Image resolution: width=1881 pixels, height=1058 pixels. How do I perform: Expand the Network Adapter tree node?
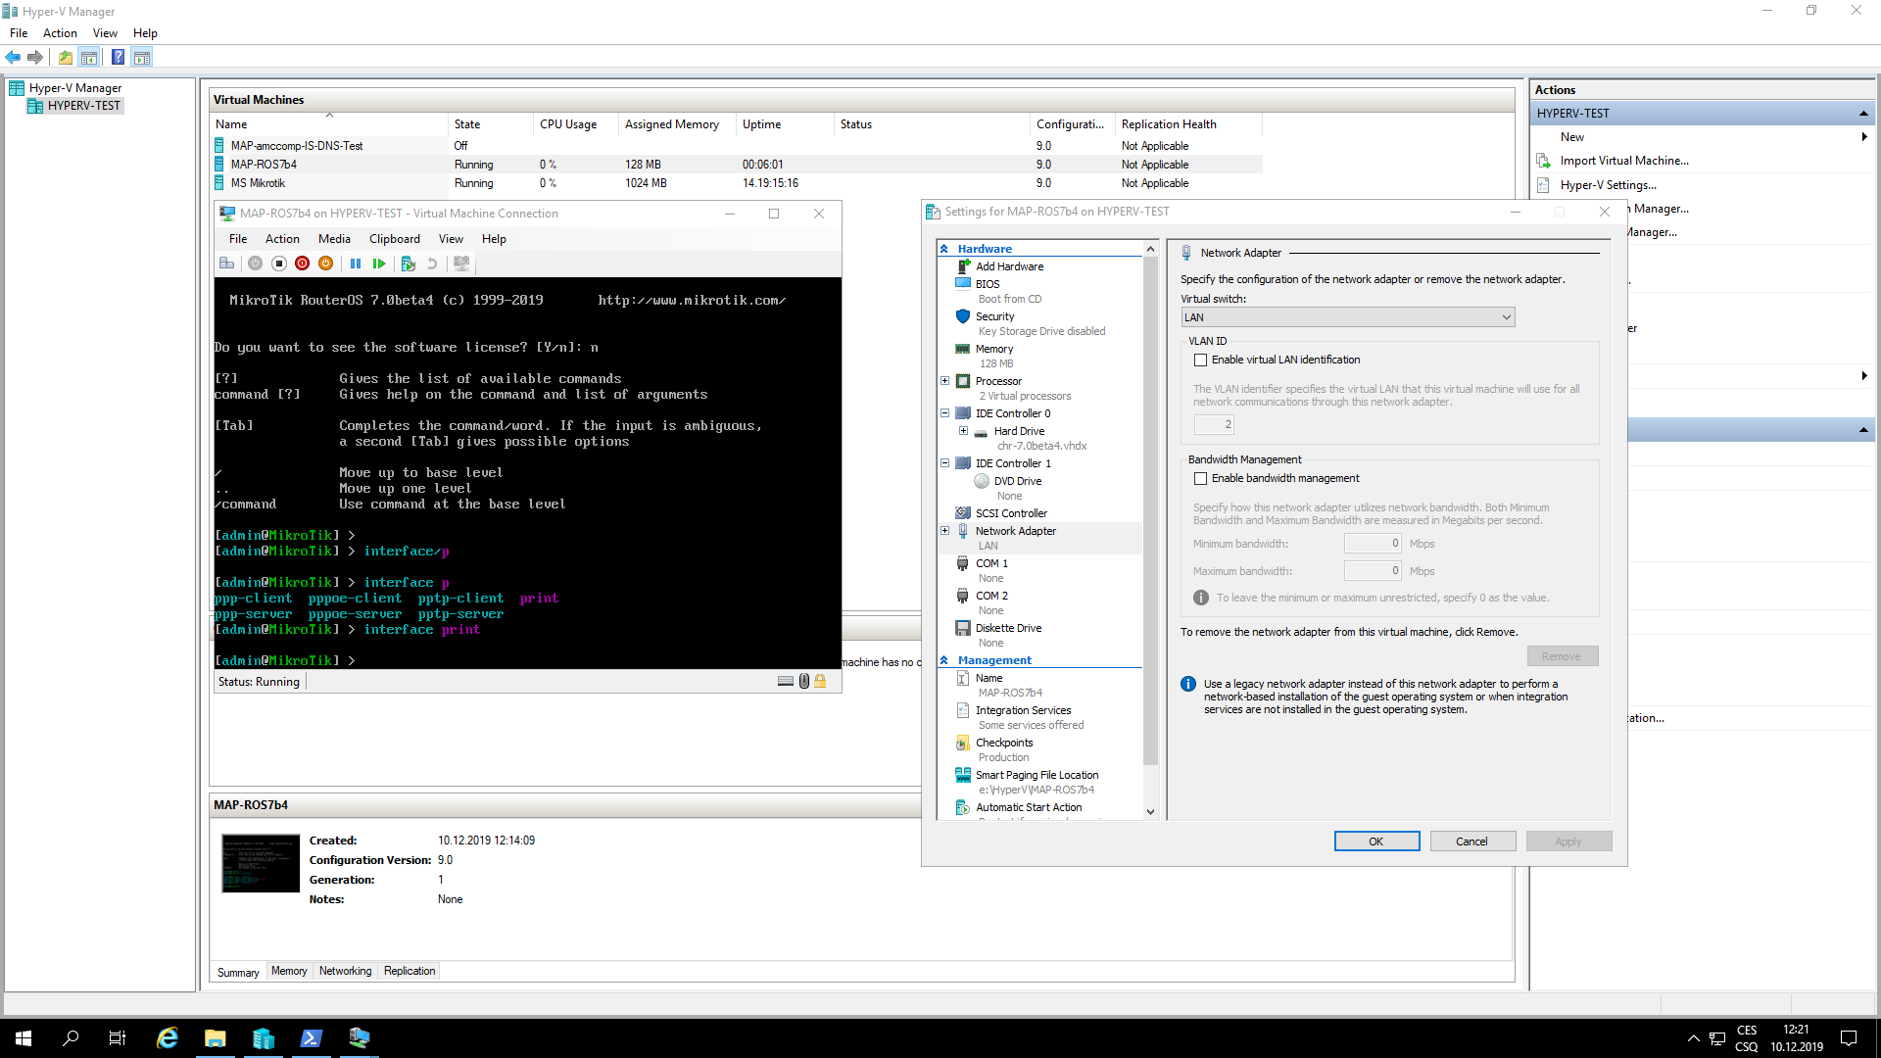coord(945,531)
